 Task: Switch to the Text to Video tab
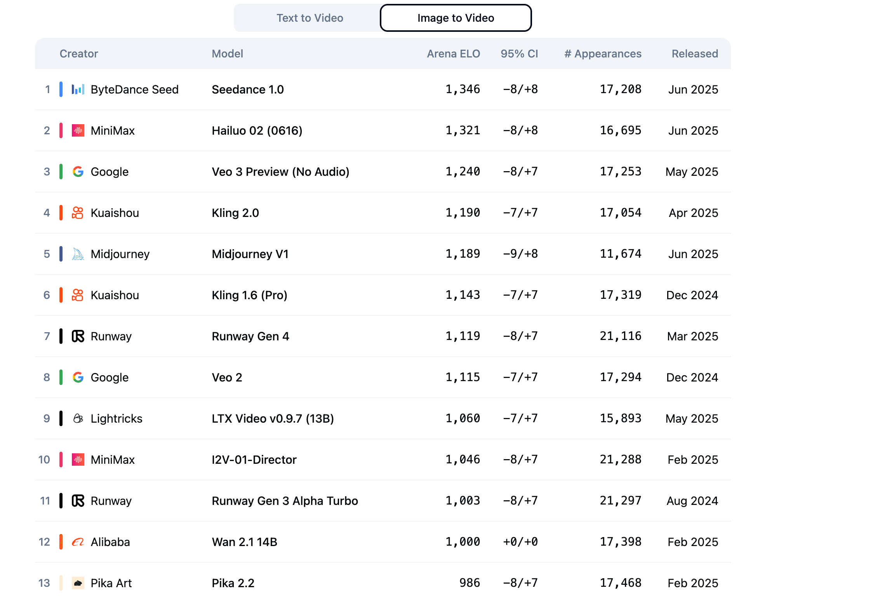pos(310,18)
